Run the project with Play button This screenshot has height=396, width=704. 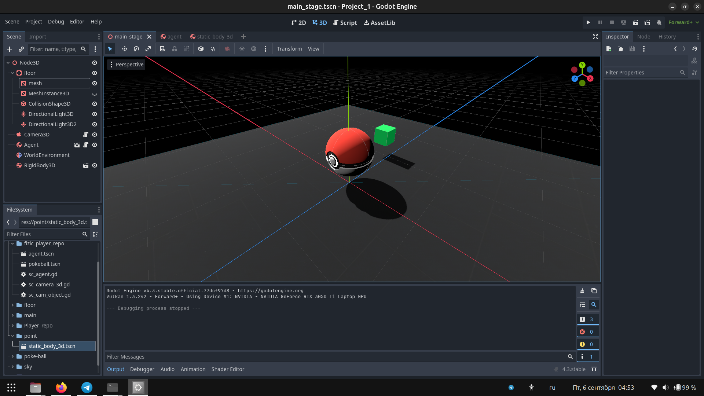(x=588, y=22)
